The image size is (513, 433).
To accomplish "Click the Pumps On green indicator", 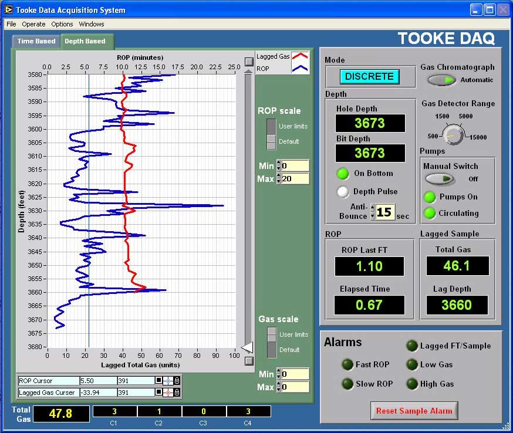I will pyautogui.click(x=429, y=197).
